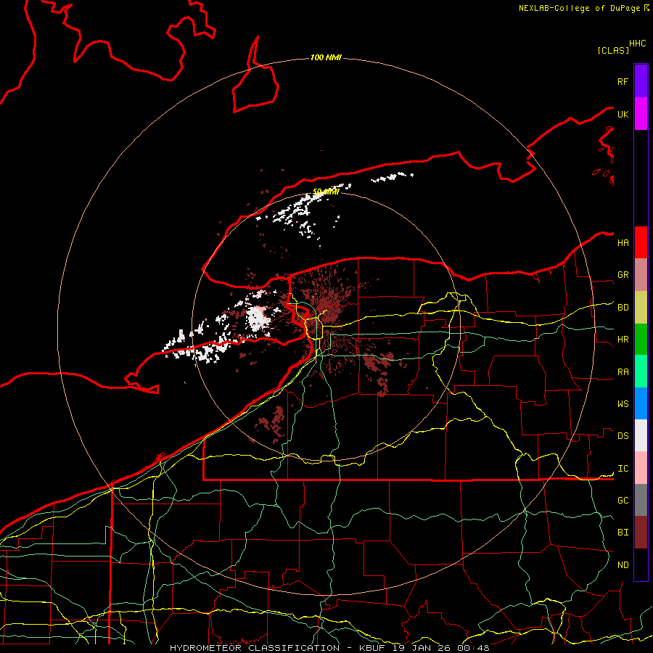653x653 pixels.
Task: Select the yellow BD legend swatch
Action: pyautogui.click(x=641, y=308)
